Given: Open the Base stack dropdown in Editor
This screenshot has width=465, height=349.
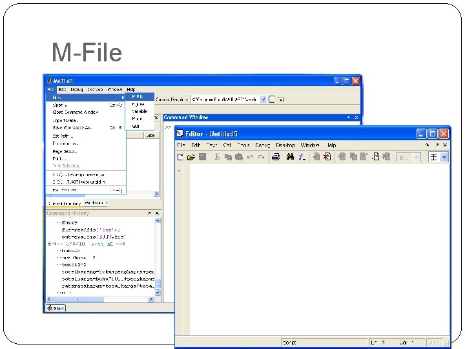Looking at the screenshot, I should [x=417, y=157].
